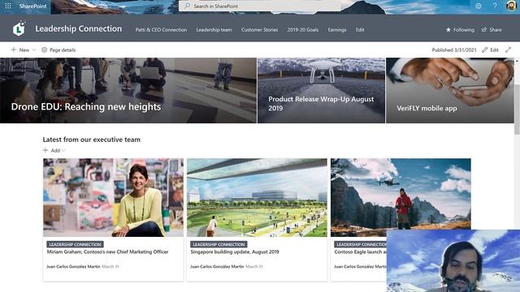520x292 pixels.
Task: Open Drone EDU: Reaching new heights hero tile
Action: tap(128, 90)
